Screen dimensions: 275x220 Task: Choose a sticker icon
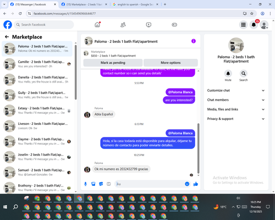point(101,184)
